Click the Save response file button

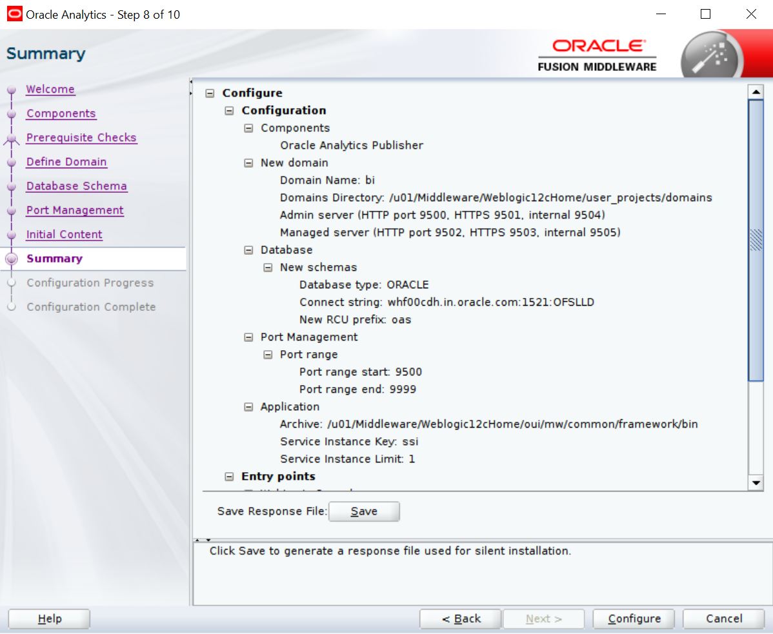pos(364,511)
